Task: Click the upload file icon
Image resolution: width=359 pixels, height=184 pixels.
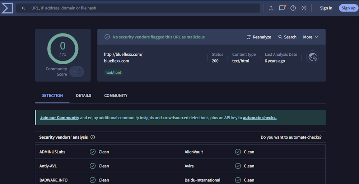Action: point(271,8)
